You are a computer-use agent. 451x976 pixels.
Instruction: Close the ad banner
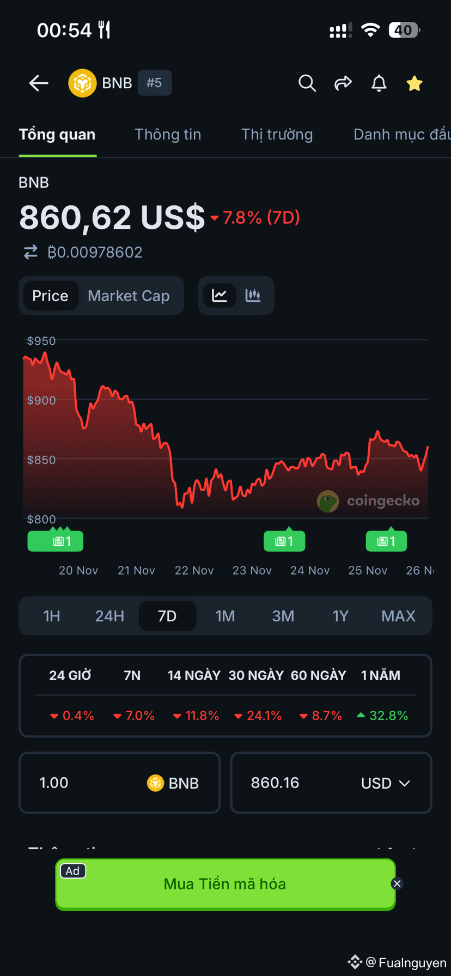pos(397,883)
